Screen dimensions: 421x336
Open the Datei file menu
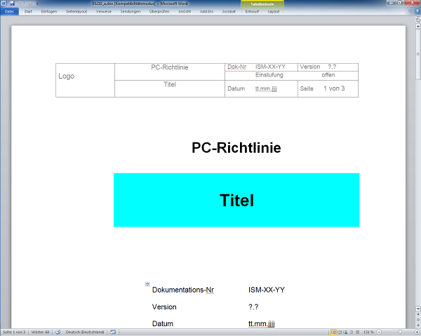pos(9,12)
